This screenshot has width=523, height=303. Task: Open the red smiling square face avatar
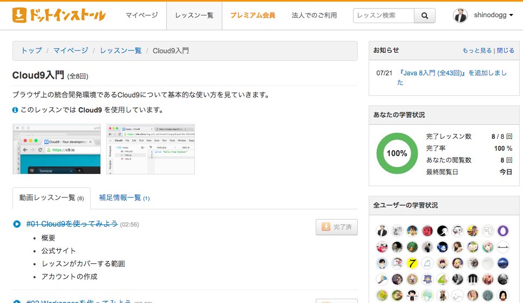pyautogui.click(x=427, y=231)
